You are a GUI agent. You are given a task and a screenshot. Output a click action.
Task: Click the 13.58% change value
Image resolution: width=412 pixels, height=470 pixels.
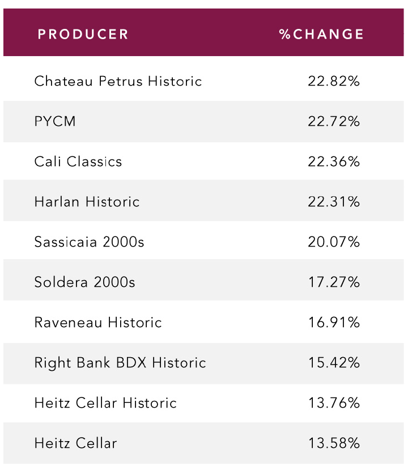334,443
